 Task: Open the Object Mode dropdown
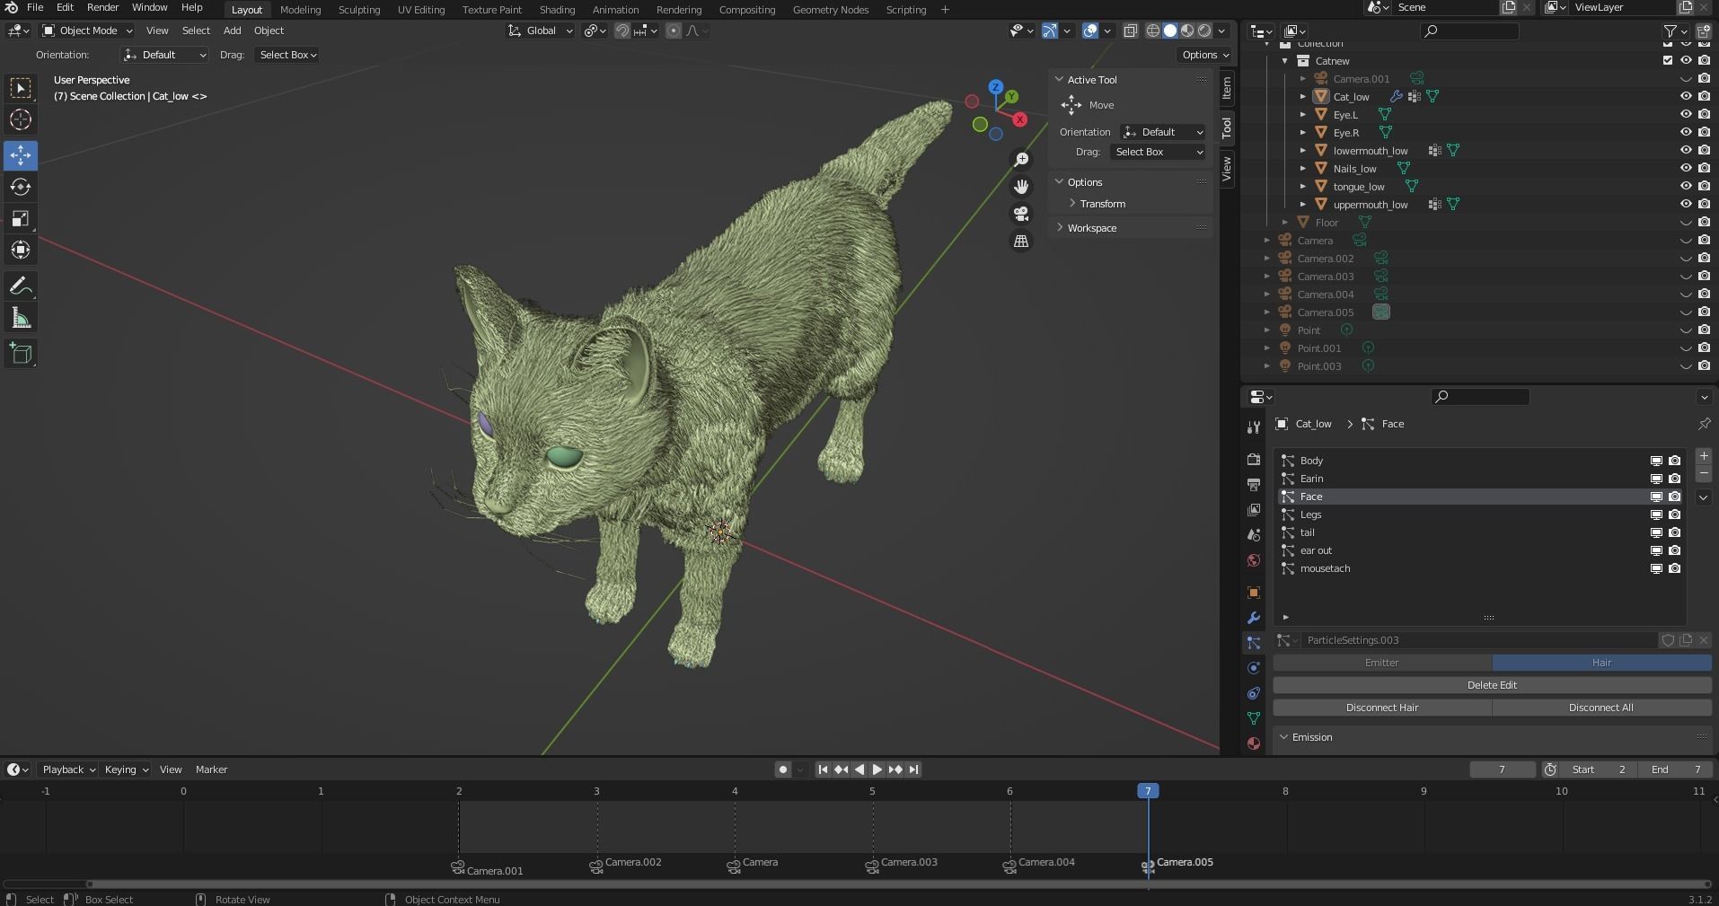[88, 31]
